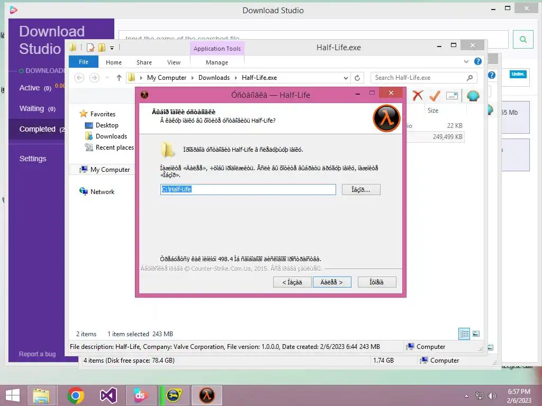The height and width of the screenshot is (406, 542).
Task: Click the teal globe toolbar icon
Action: pos(473,96)
